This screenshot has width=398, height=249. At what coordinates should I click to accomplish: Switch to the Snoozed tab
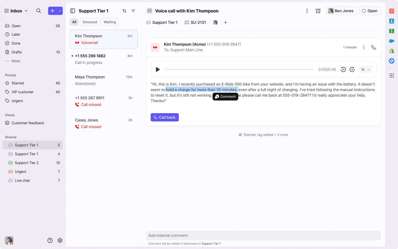[x=90, y=22]
